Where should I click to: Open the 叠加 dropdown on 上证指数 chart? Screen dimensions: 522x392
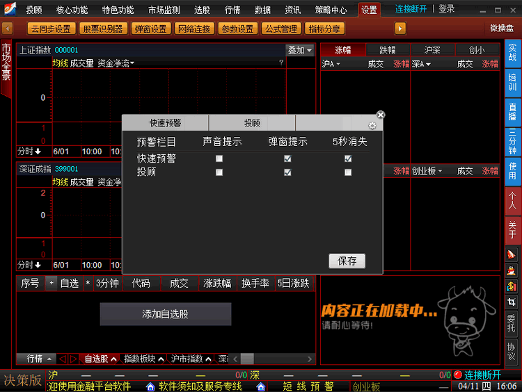(300, 50)
